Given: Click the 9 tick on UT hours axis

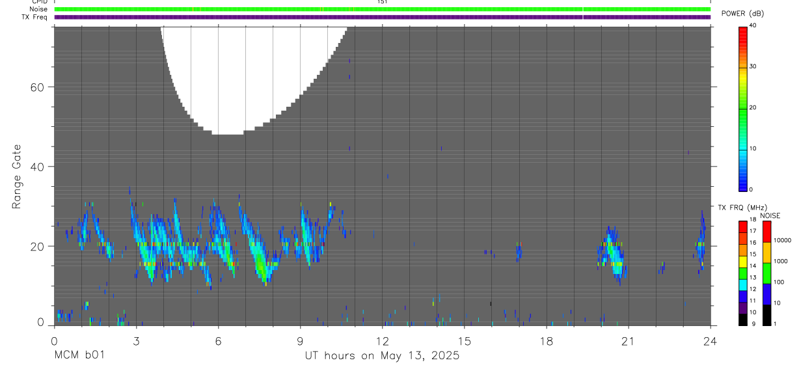Looking at the screenshot, I should coord(300,340).
